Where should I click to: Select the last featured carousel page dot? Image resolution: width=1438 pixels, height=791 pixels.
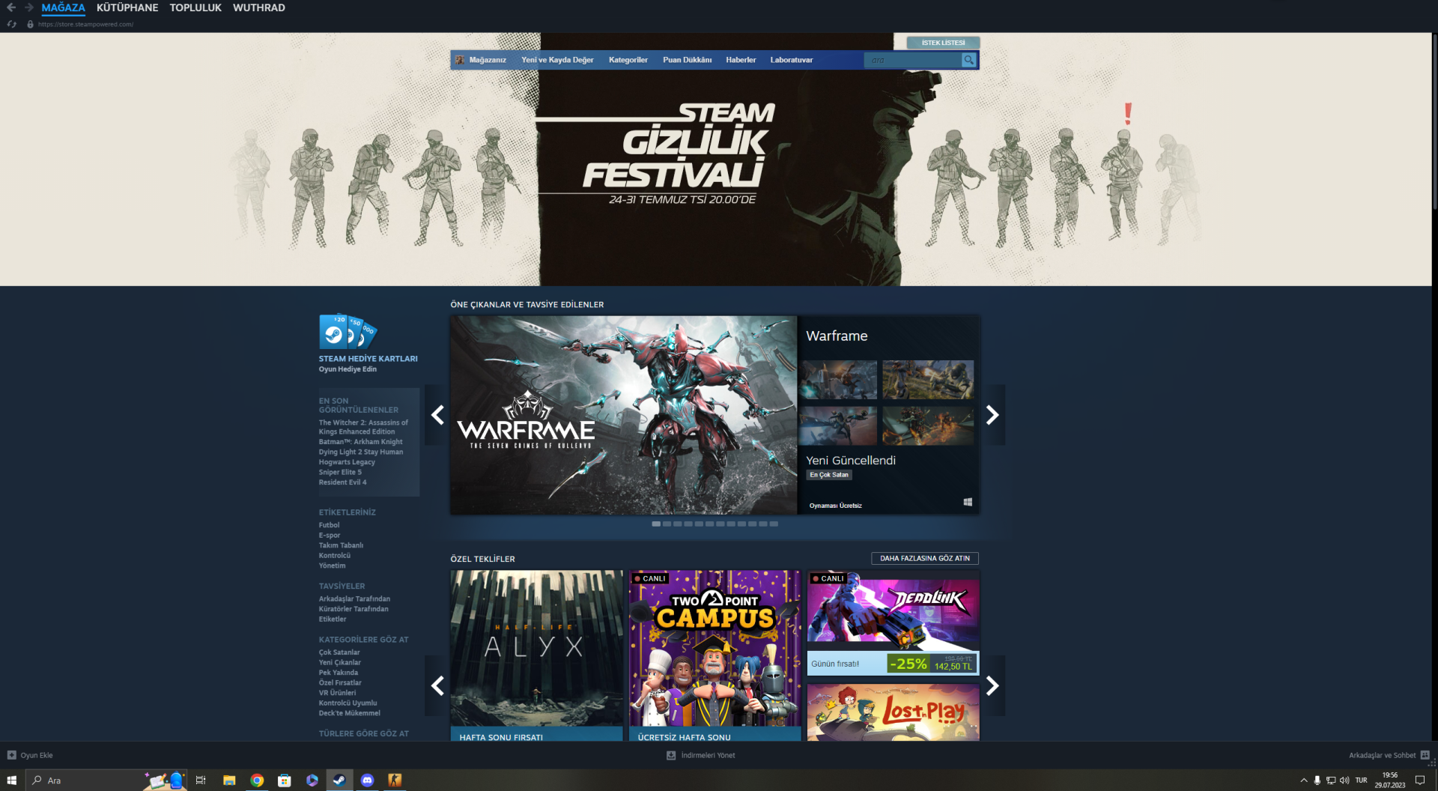(x=774, y=524)
